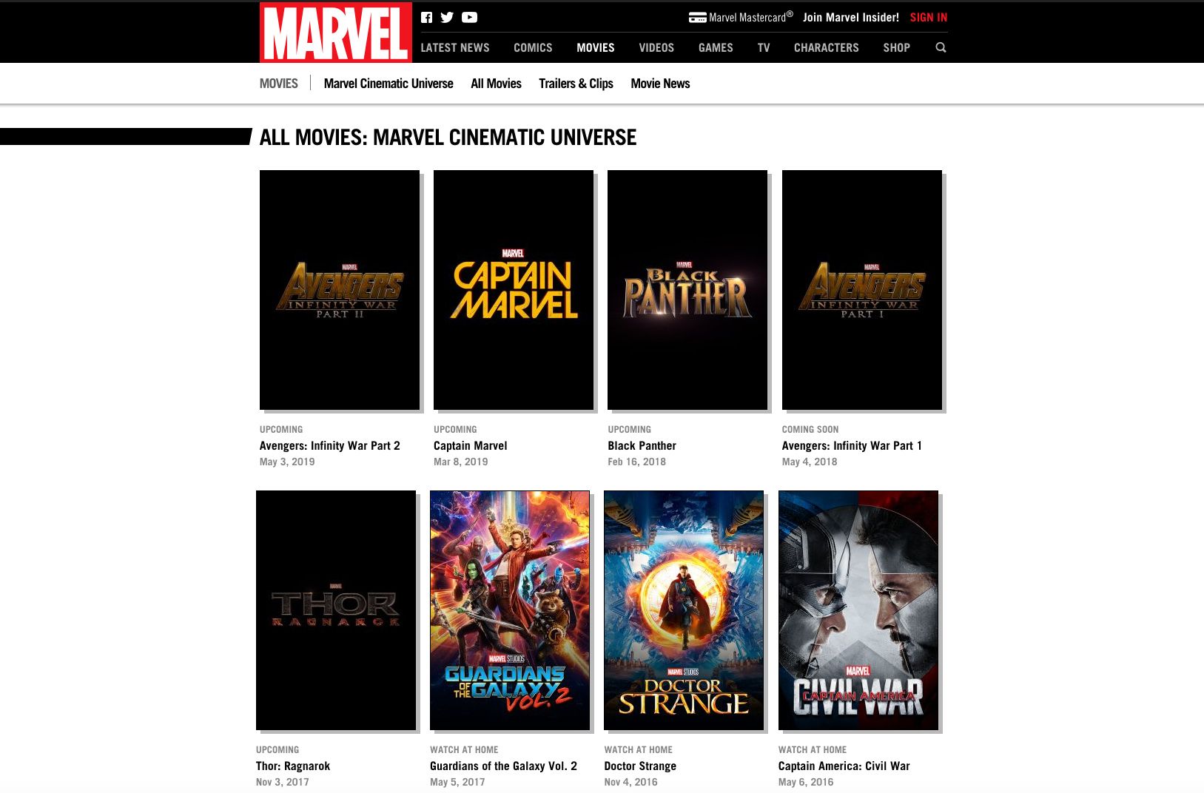This screenshot has height=793, width=1204.
Task: Click Join Marvel Insider!
Action: click(851, 17)
